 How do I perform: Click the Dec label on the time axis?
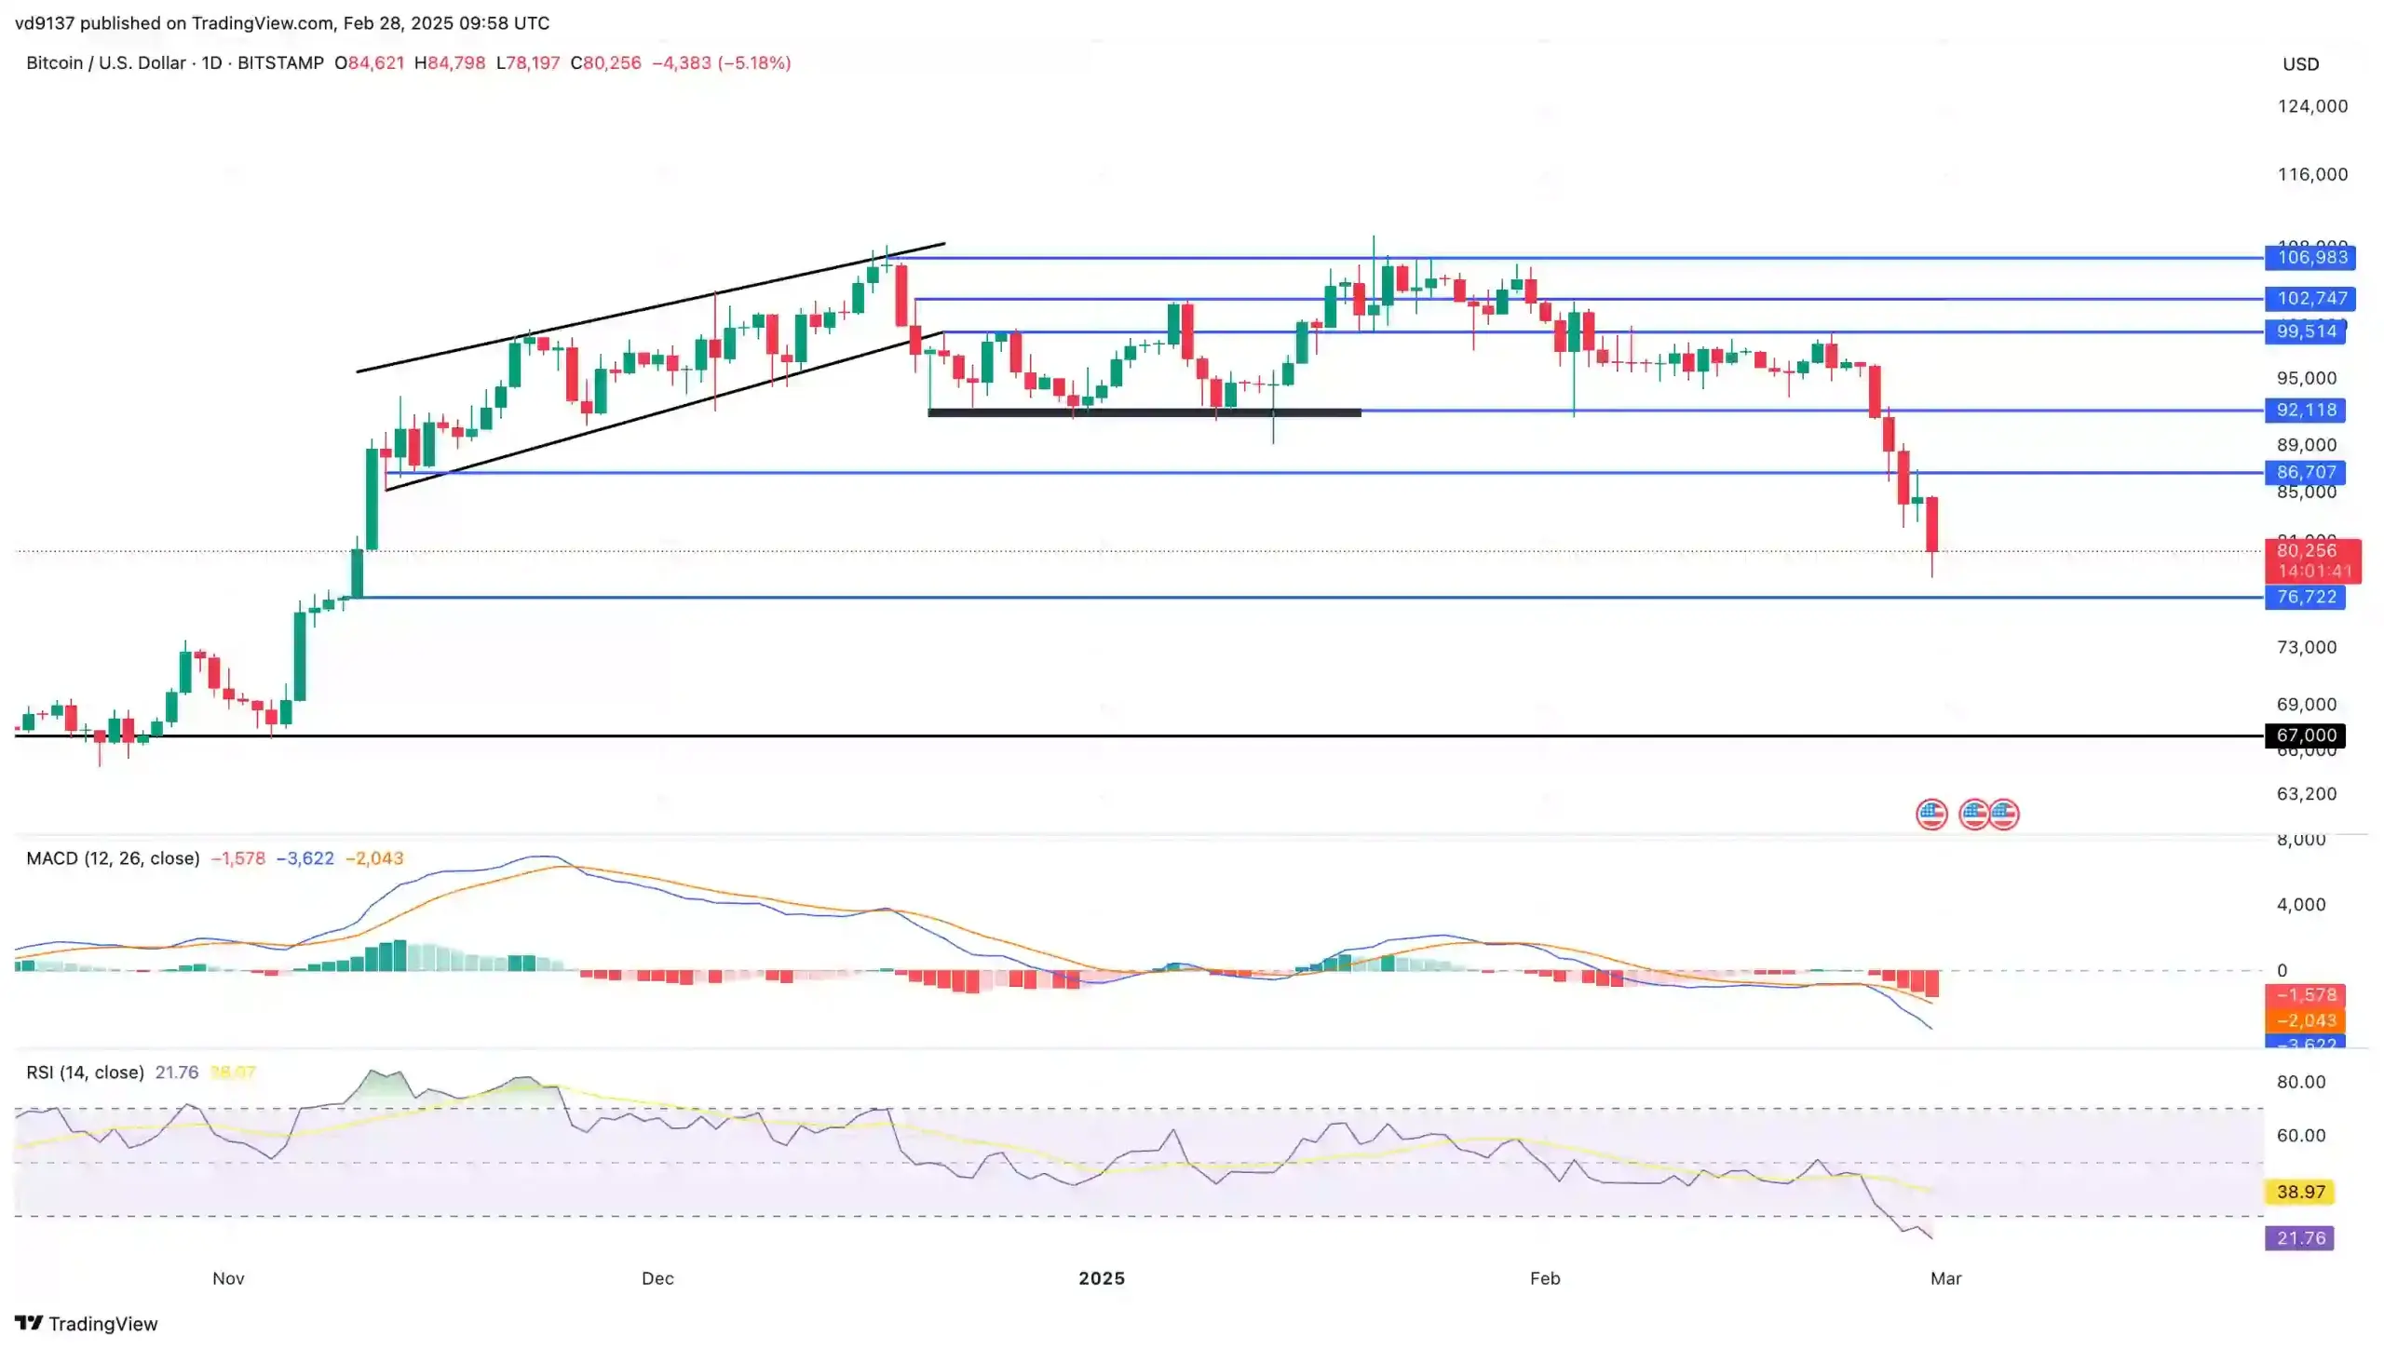tap(657, 1278)
